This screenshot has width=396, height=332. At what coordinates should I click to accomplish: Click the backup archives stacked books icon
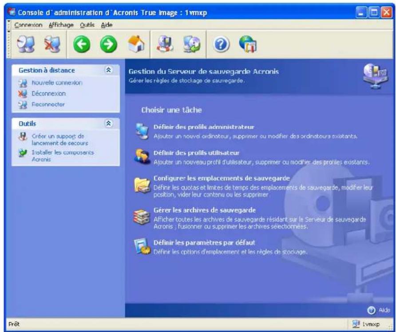coord(142,217)
